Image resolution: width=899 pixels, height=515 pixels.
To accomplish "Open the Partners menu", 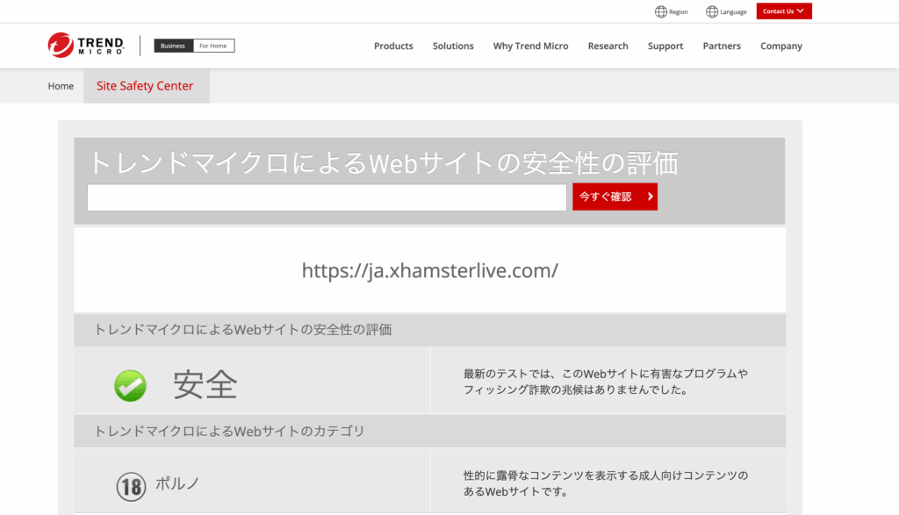I will (722, 46).
